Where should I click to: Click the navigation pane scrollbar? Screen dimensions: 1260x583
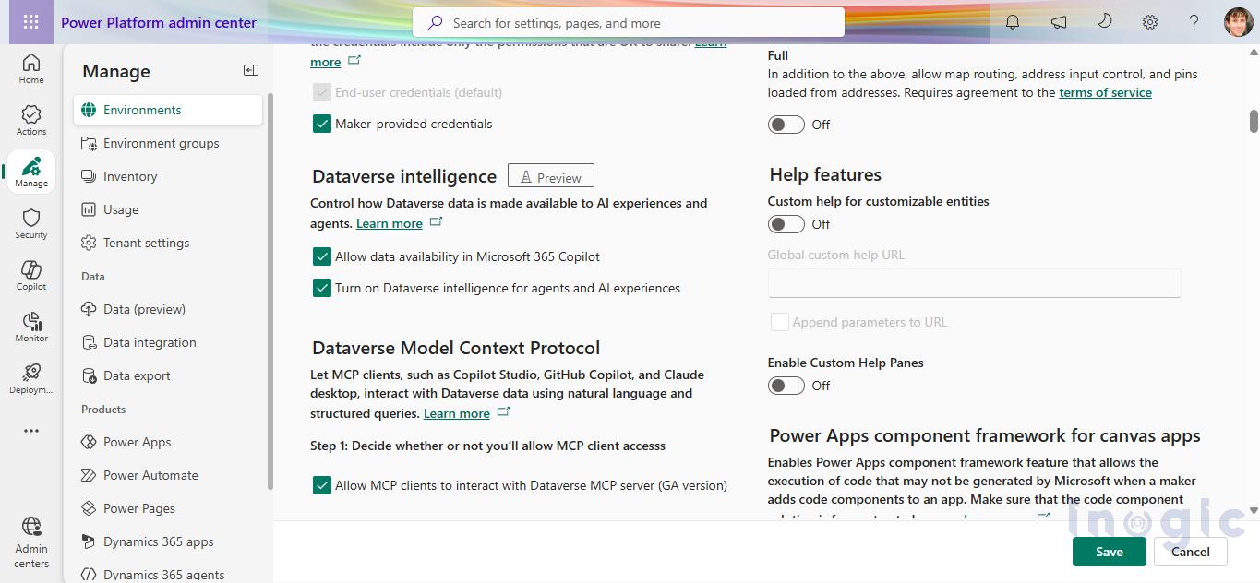click(270, 291)
